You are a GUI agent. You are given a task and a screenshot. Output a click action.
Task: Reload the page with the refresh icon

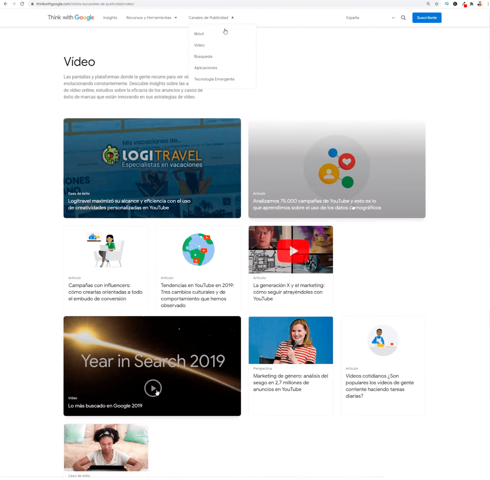tap(22, 4)
